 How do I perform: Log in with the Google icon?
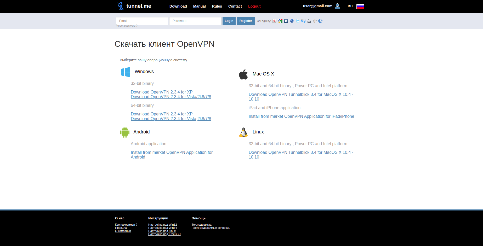(x=280, y=21)
